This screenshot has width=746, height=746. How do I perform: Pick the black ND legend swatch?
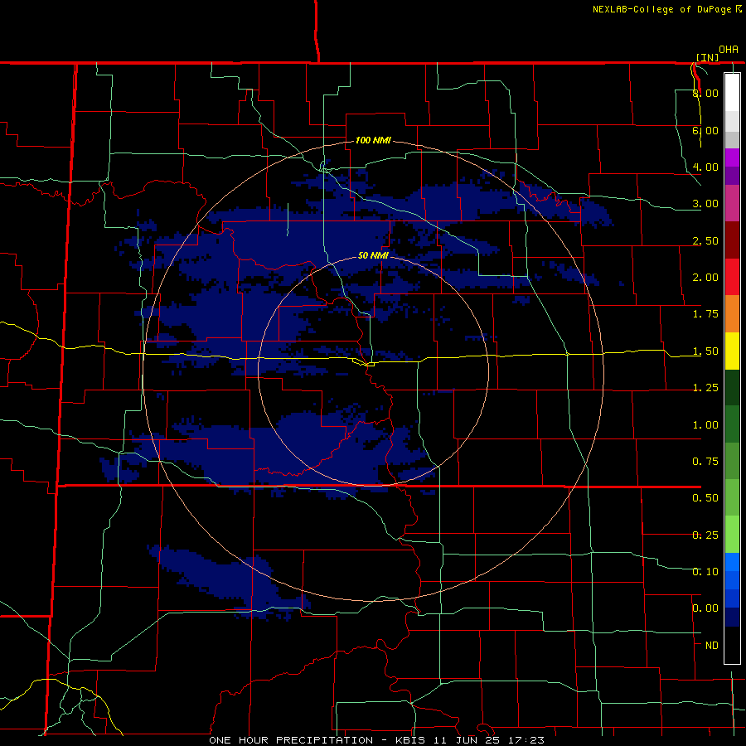[x=732, y=645]
